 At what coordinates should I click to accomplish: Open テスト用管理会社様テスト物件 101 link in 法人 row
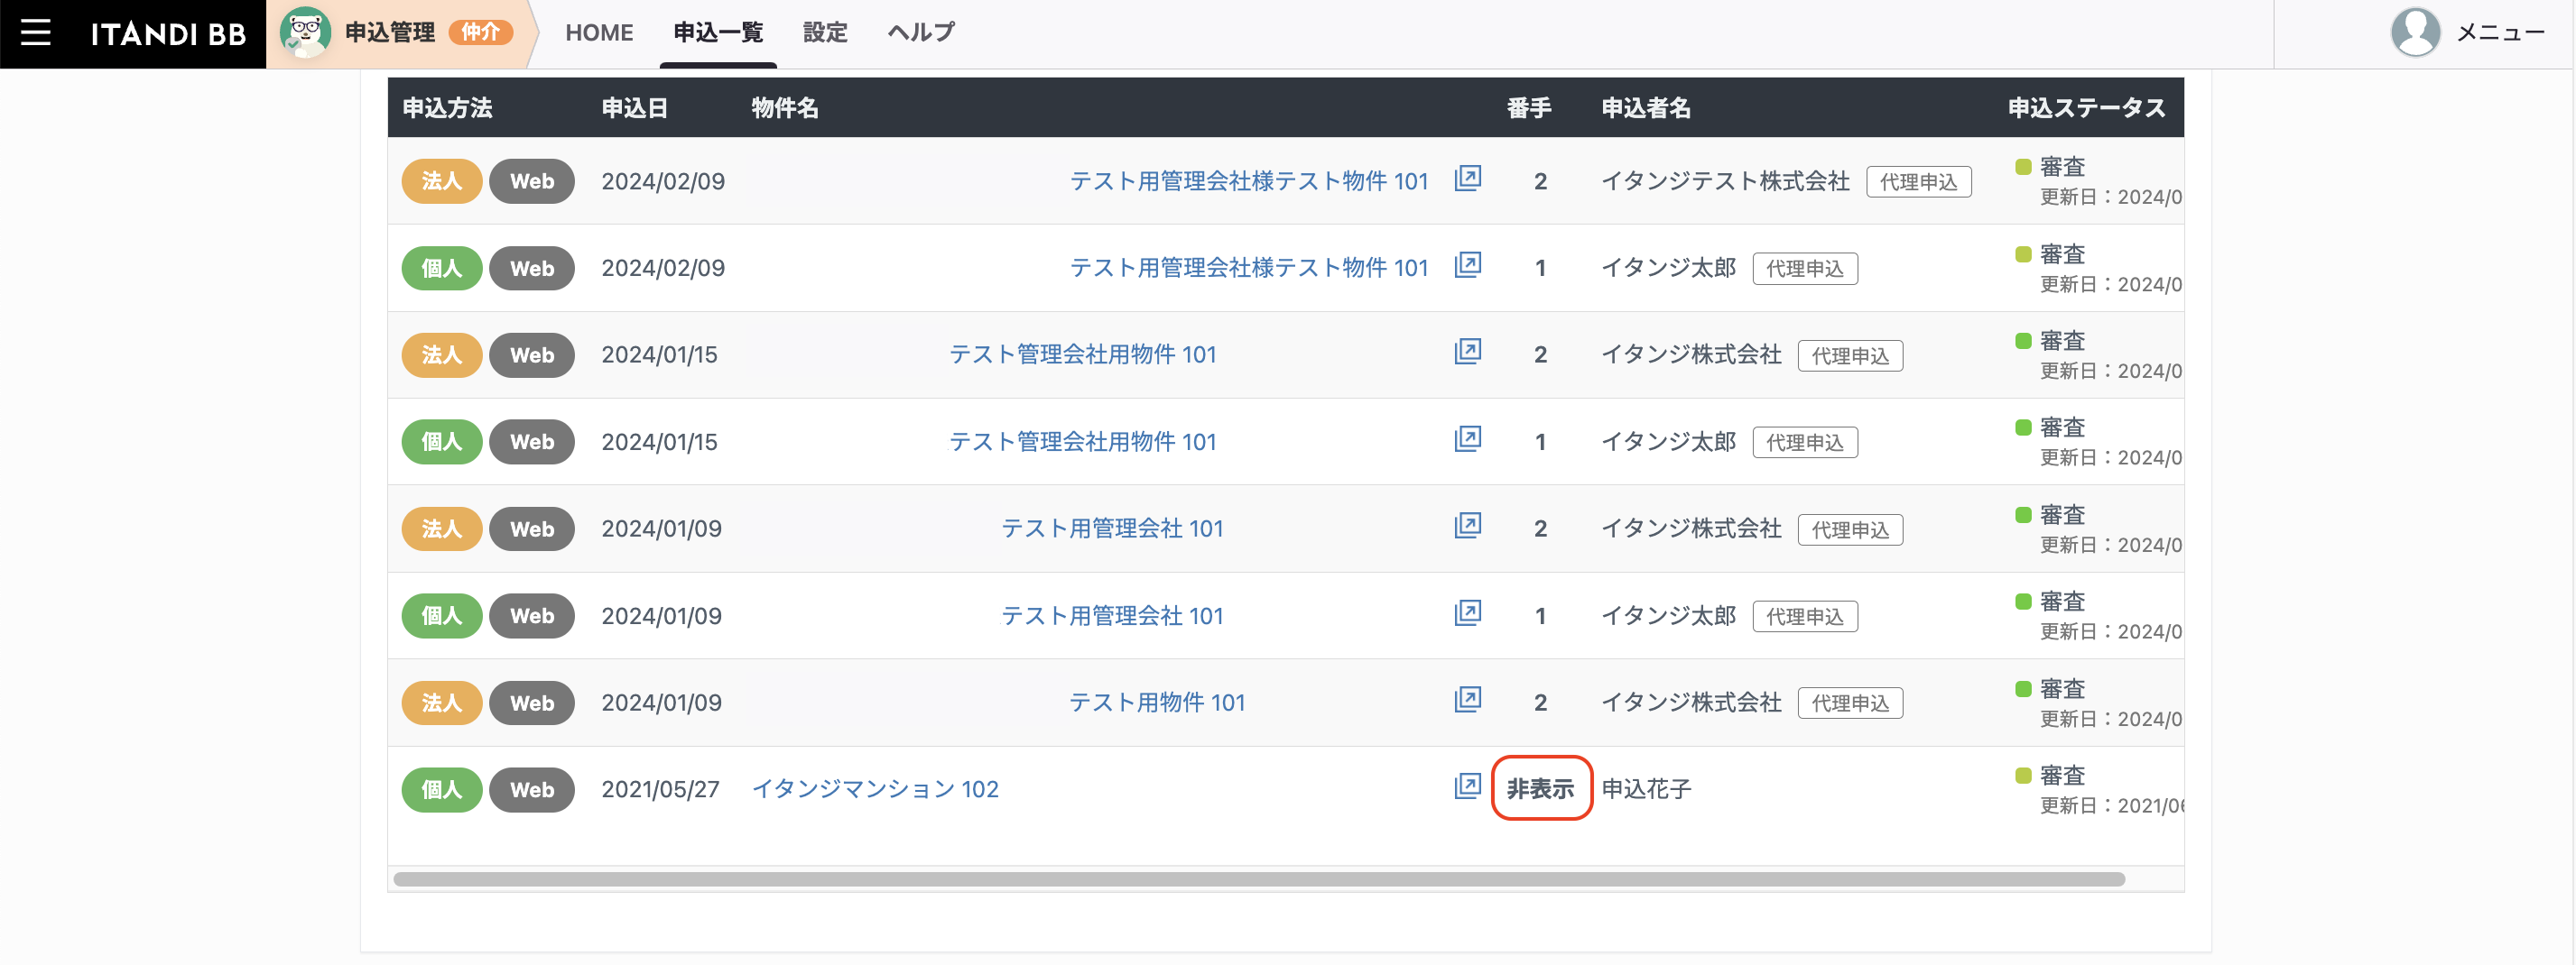(1249, 180)
